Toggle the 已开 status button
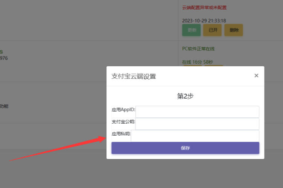The width and height of the screenshot is (283, 188). click(213, 30)
